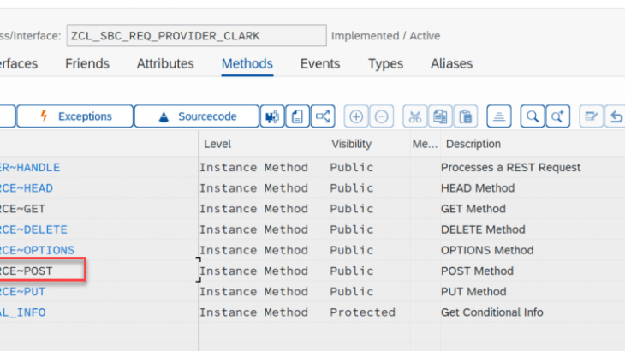Open the OPTIONS method link
The image size is (625, 351).
[37, 250]
